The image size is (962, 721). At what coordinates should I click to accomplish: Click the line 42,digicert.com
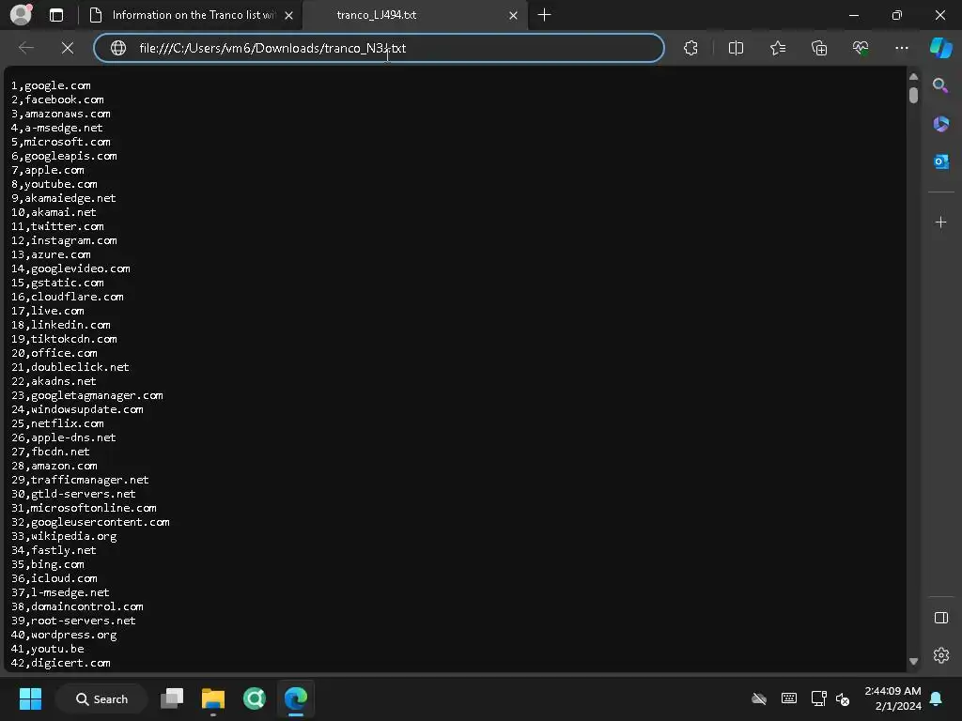point(61,663)
